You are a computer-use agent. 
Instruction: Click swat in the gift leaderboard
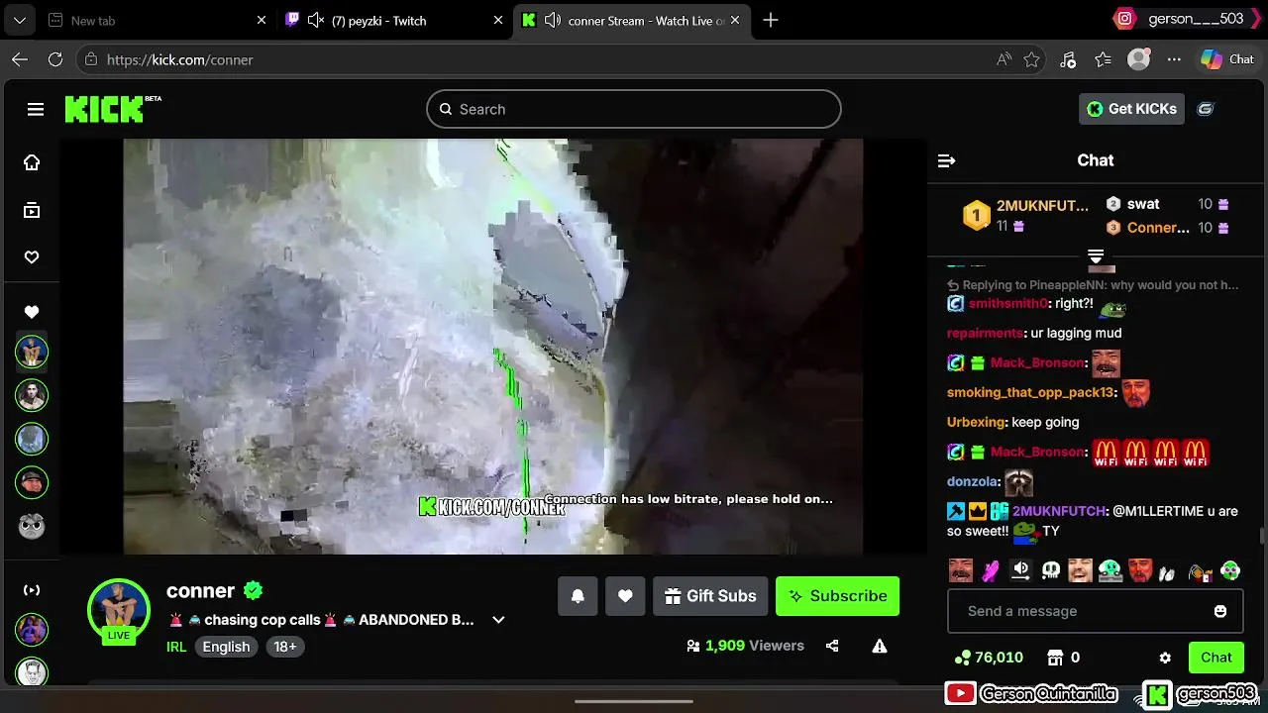coord(1143,204)
